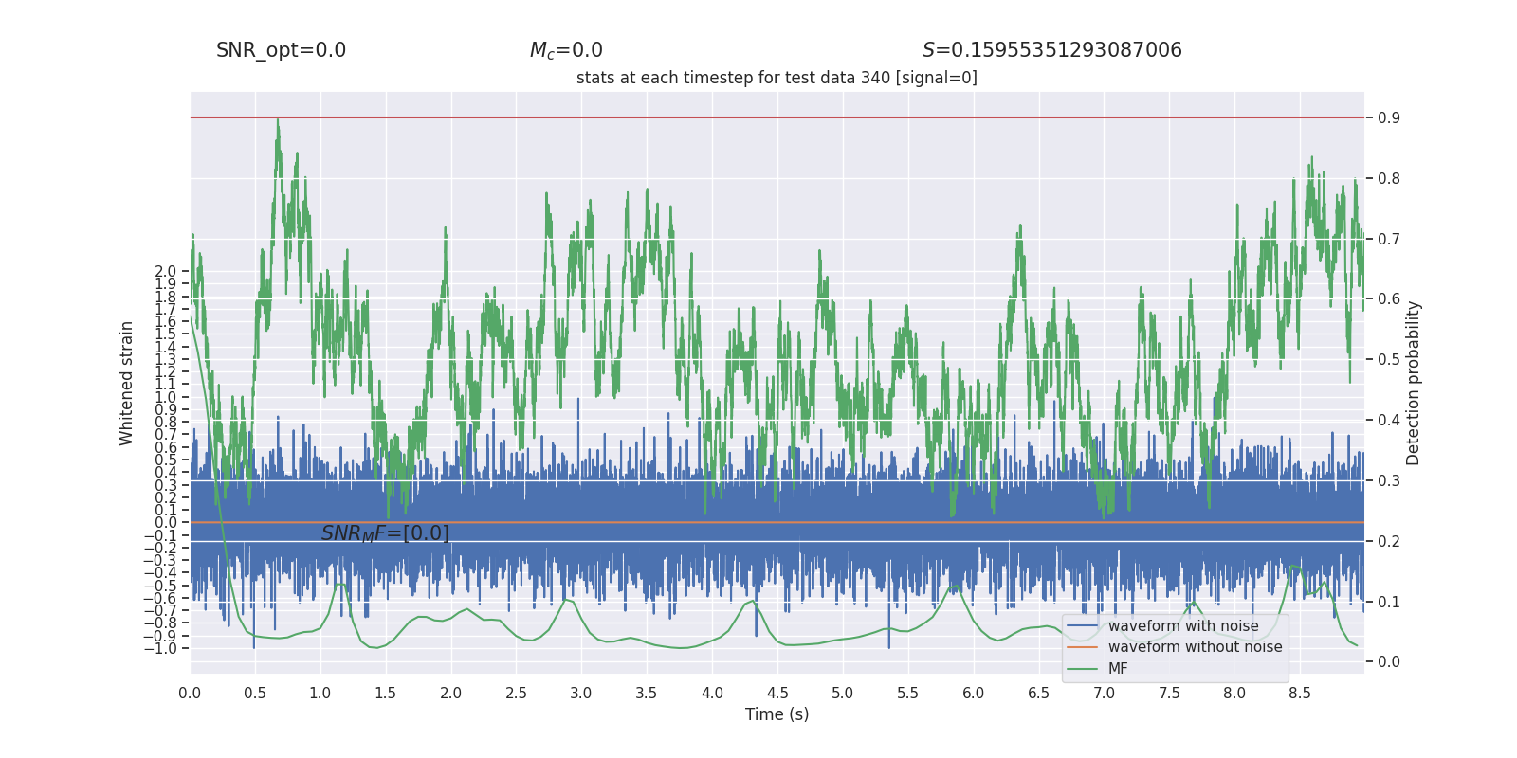
Task: Click the 0.5 time axis tick
Action: click(x=255, y=694)
